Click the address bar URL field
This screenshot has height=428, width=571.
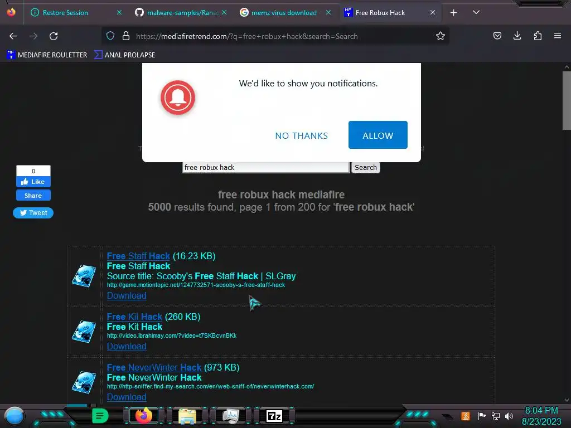click(277, 36)
